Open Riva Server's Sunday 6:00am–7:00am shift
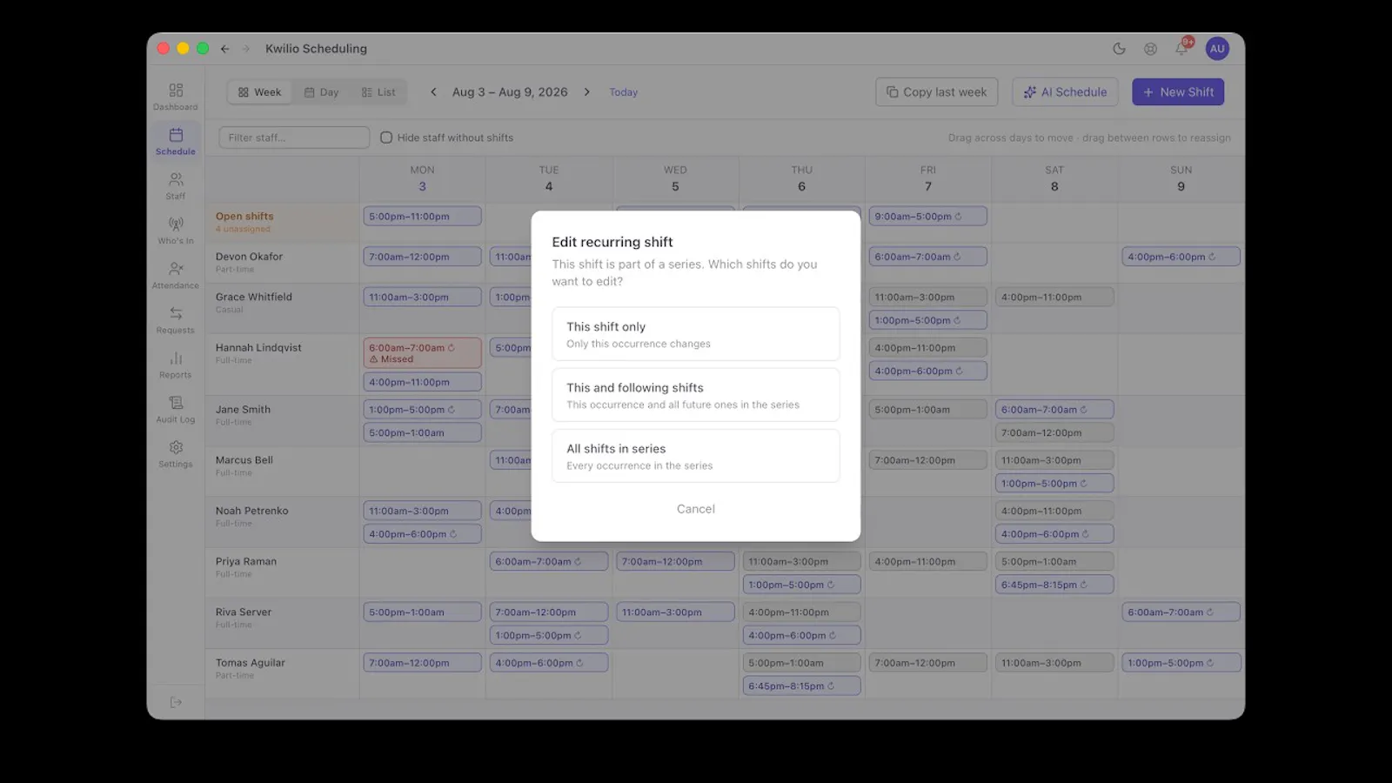This screenshot has width=1392, height=783. coord(1181,612)
